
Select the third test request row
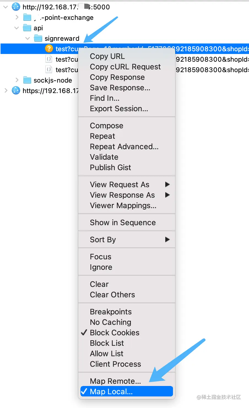pos(66,70)
